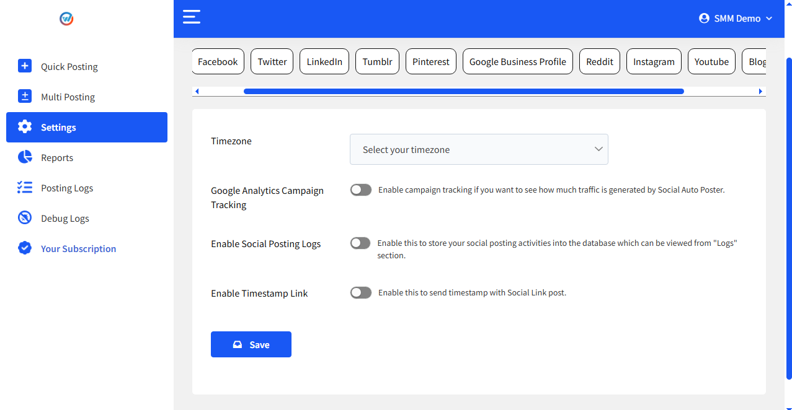Open the LinkedIn settings tab

click(324, 61)
